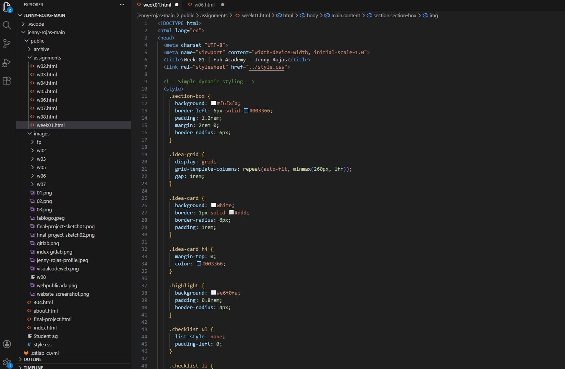Expand the w05 images folder

coord(32,167)
